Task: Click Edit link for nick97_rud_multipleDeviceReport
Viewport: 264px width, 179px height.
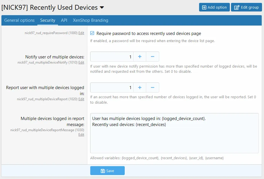Action: pos(81,99)
